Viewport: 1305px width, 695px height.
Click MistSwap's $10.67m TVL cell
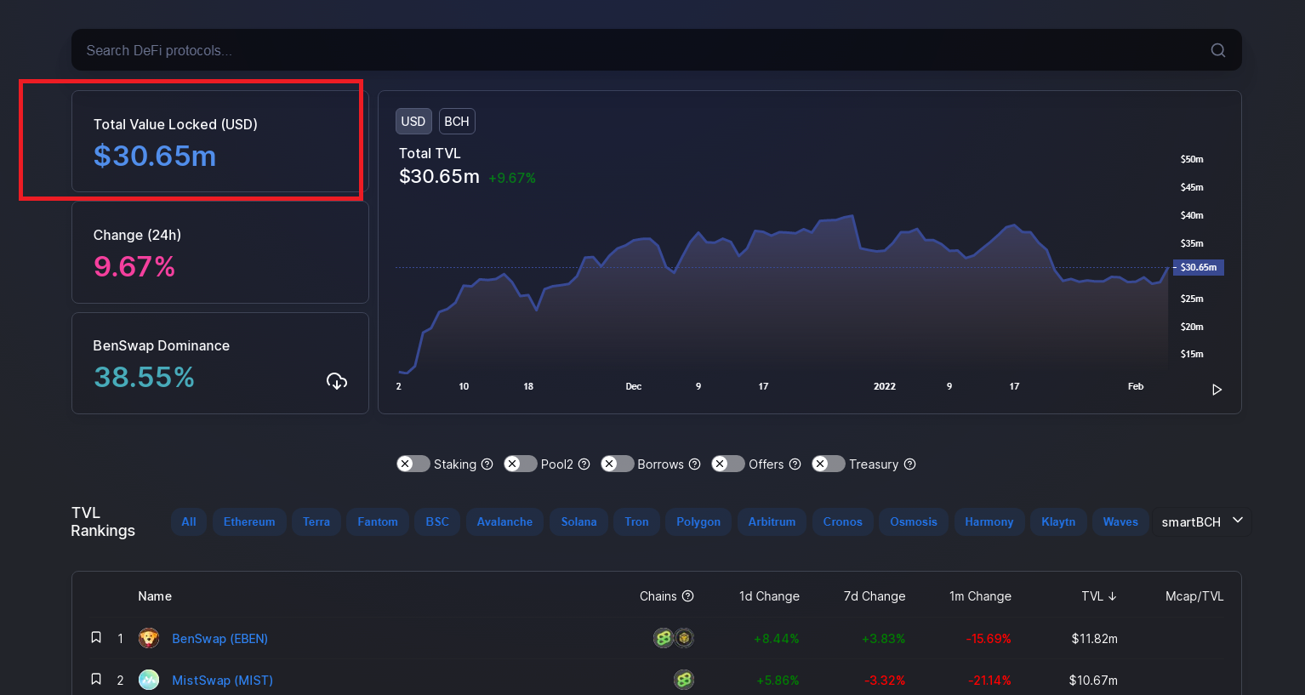(x=1093, y=680)
